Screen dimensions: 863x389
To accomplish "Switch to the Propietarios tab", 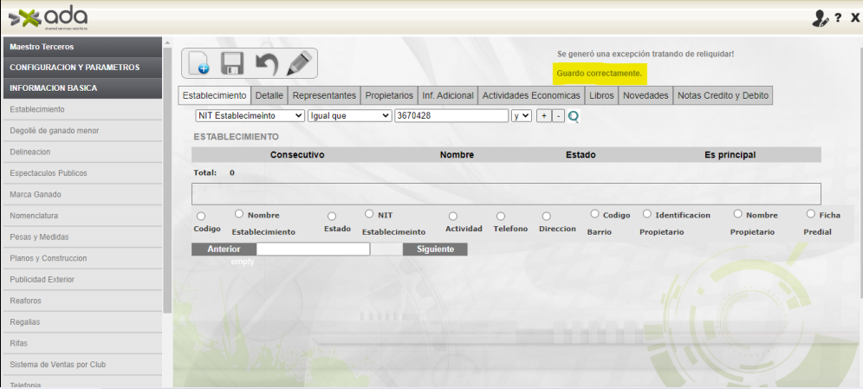I will pyautogui.click(x=388, y=95).
